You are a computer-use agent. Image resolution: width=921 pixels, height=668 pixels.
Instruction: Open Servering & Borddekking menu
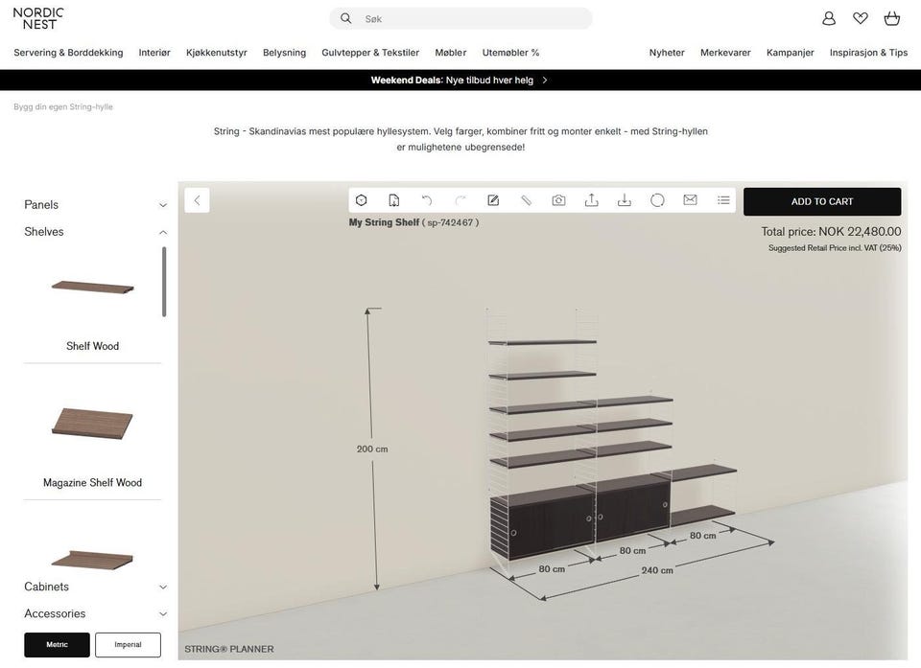coord(68,53)
